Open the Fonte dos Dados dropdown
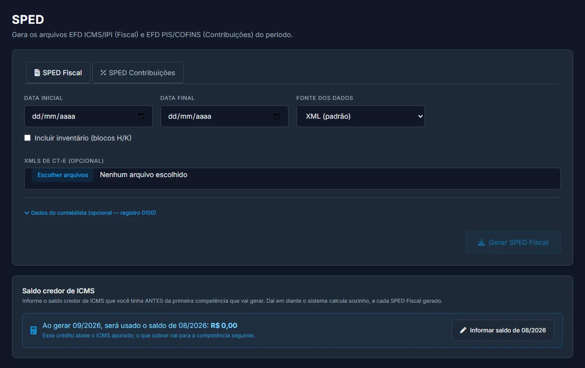This screenshot has height=368, width=585. pos(360,116)
